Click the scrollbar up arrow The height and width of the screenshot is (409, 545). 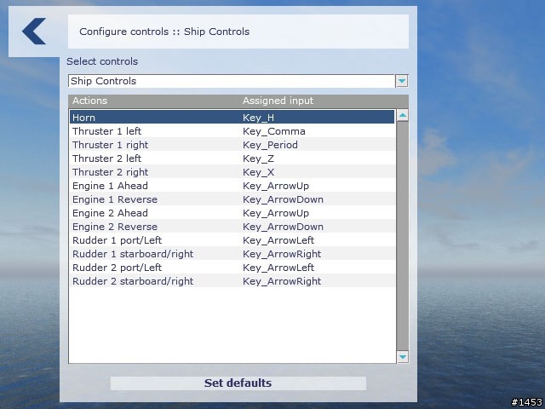(403, 115)
